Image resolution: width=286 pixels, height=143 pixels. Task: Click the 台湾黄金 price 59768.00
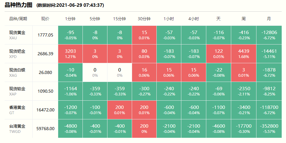[46, 129]
